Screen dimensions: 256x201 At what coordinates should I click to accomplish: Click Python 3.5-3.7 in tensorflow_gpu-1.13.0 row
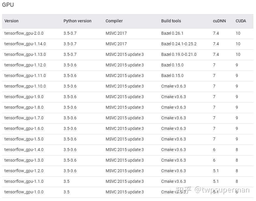pos(70,54)
